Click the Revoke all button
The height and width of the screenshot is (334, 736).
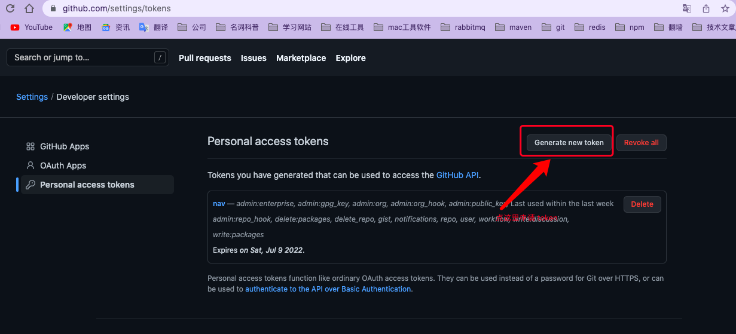[642, 143]
